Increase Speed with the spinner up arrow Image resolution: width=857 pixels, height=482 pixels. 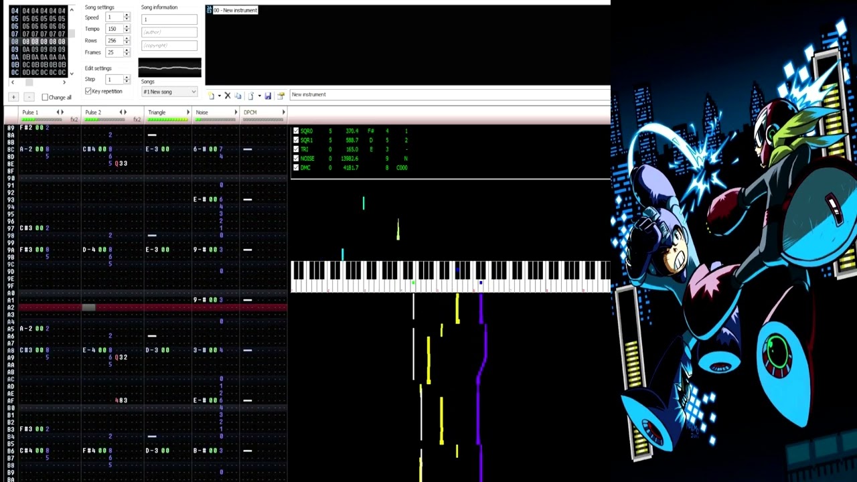127,15
